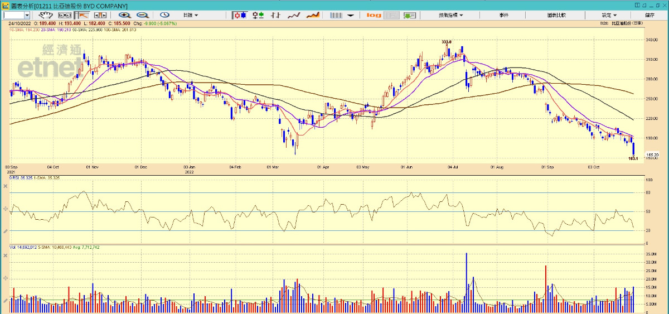Select the hand pan tool
Viewport: 669px width, 314px height.
coord(47,15)
